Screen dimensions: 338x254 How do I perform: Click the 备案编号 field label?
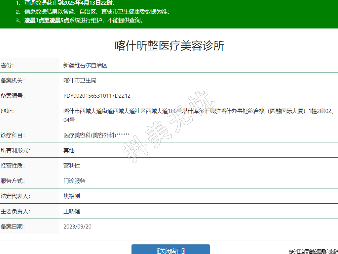(13, 96)
